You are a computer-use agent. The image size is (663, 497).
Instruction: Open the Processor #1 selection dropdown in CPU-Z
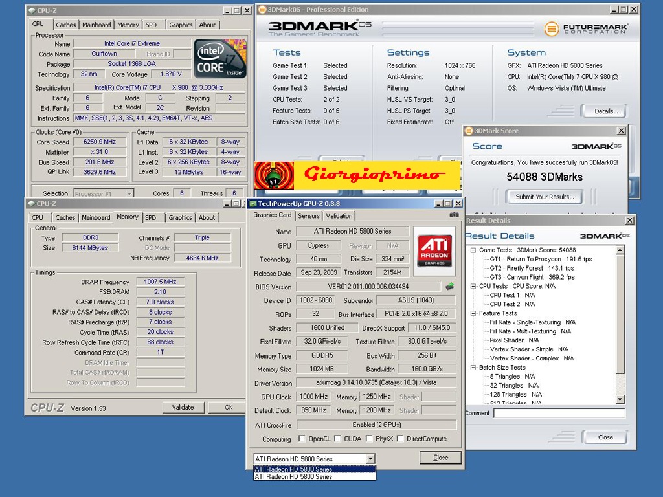click(129, 193)
